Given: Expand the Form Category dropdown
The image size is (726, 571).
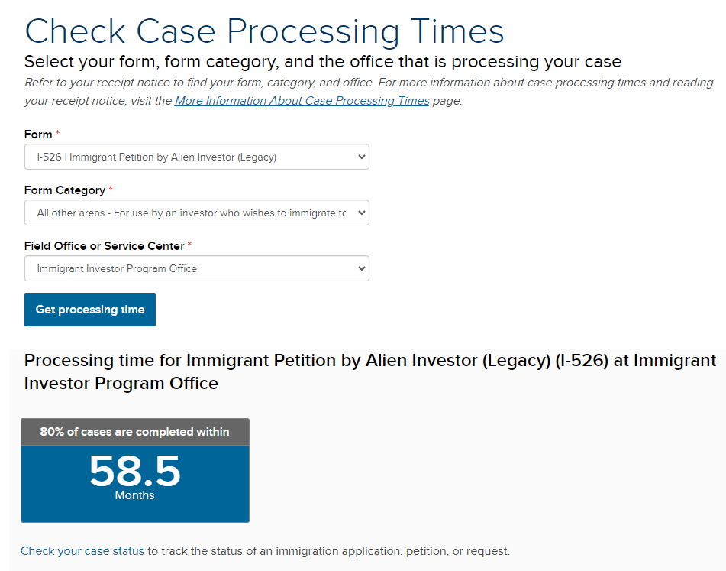Looking at the screenshot, I should (196, 213).
